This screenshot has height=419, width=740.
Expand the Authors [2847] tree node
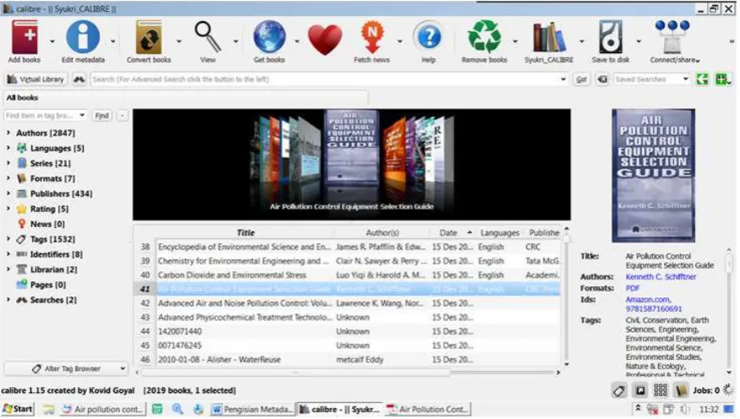8,133
